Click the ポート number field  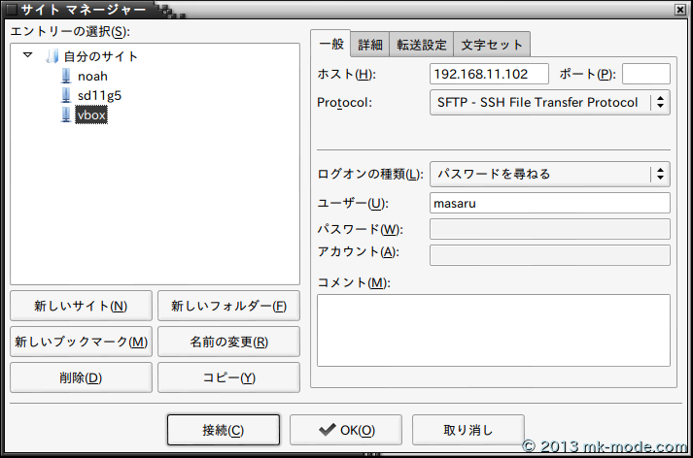[x=645, y=75]
